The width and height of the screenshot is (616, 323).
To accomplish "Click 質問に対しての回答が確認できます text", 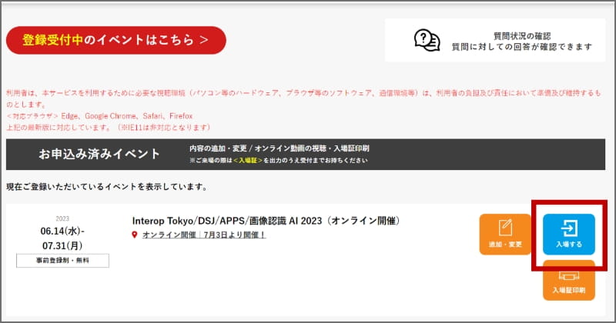I will (x=522, y=47).
